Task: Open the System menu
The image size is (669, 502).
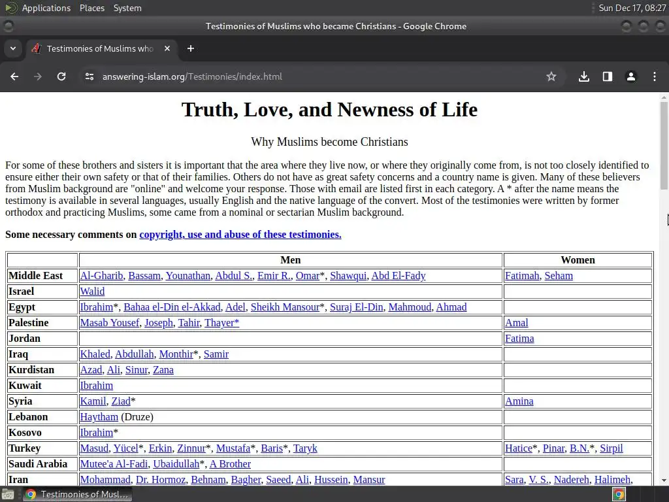Action: tap(127, 8)
